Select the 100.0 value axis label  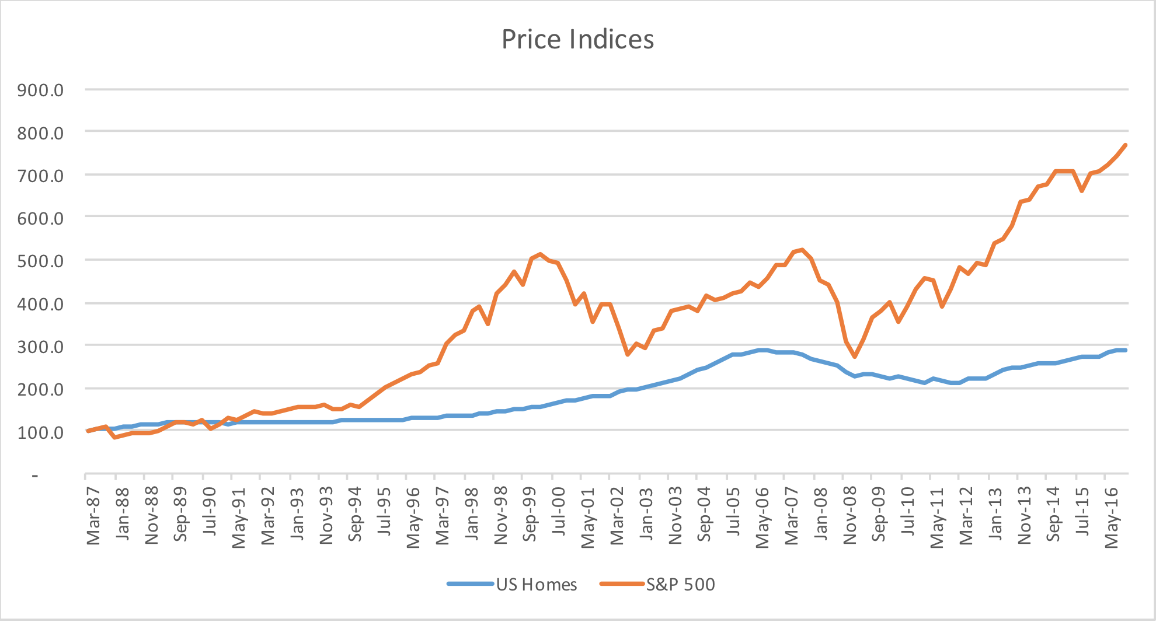click(40, 432)
